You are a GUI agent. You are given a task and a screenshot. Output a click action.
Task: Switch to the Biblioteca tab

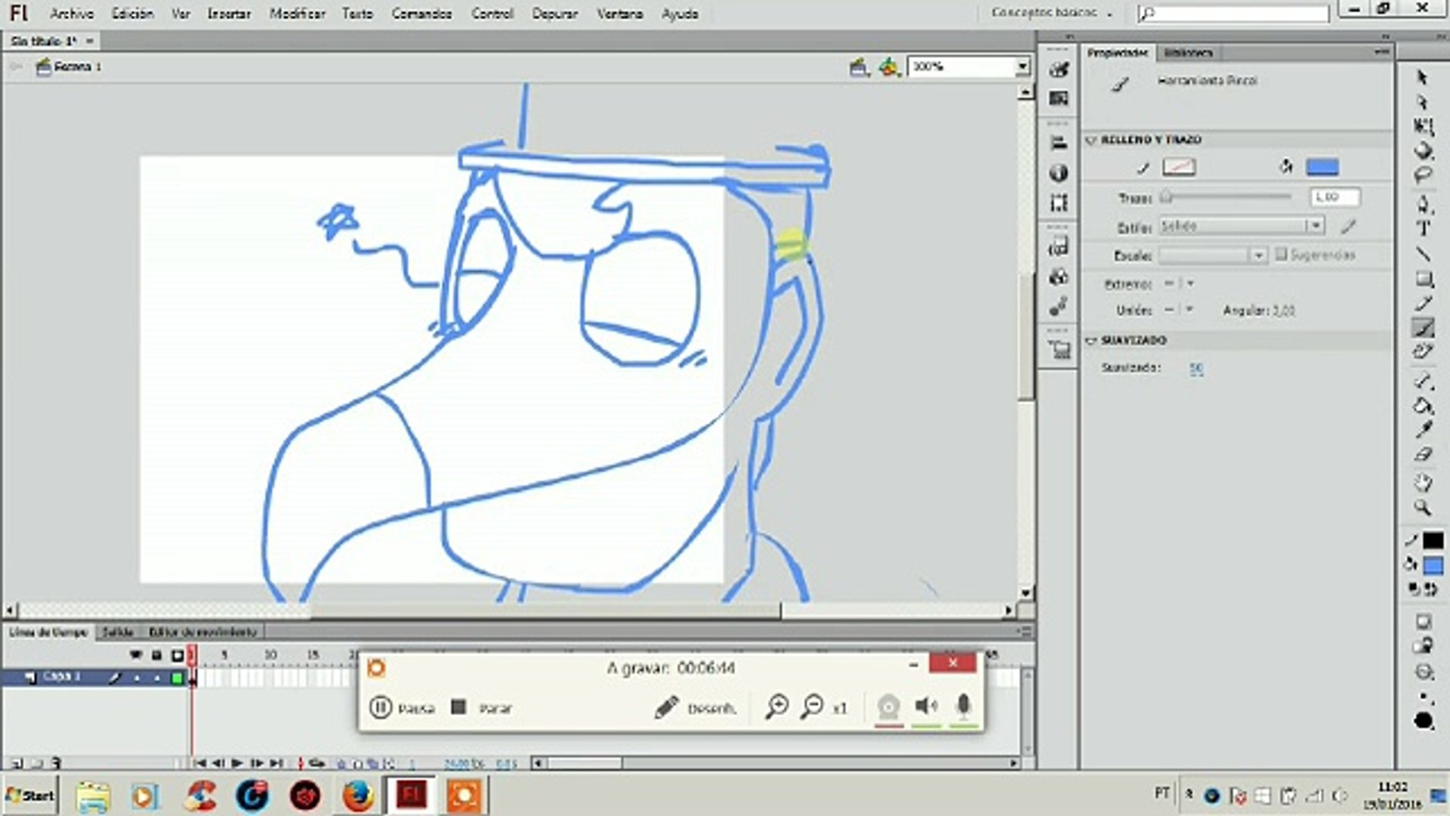click(1188, 53)
